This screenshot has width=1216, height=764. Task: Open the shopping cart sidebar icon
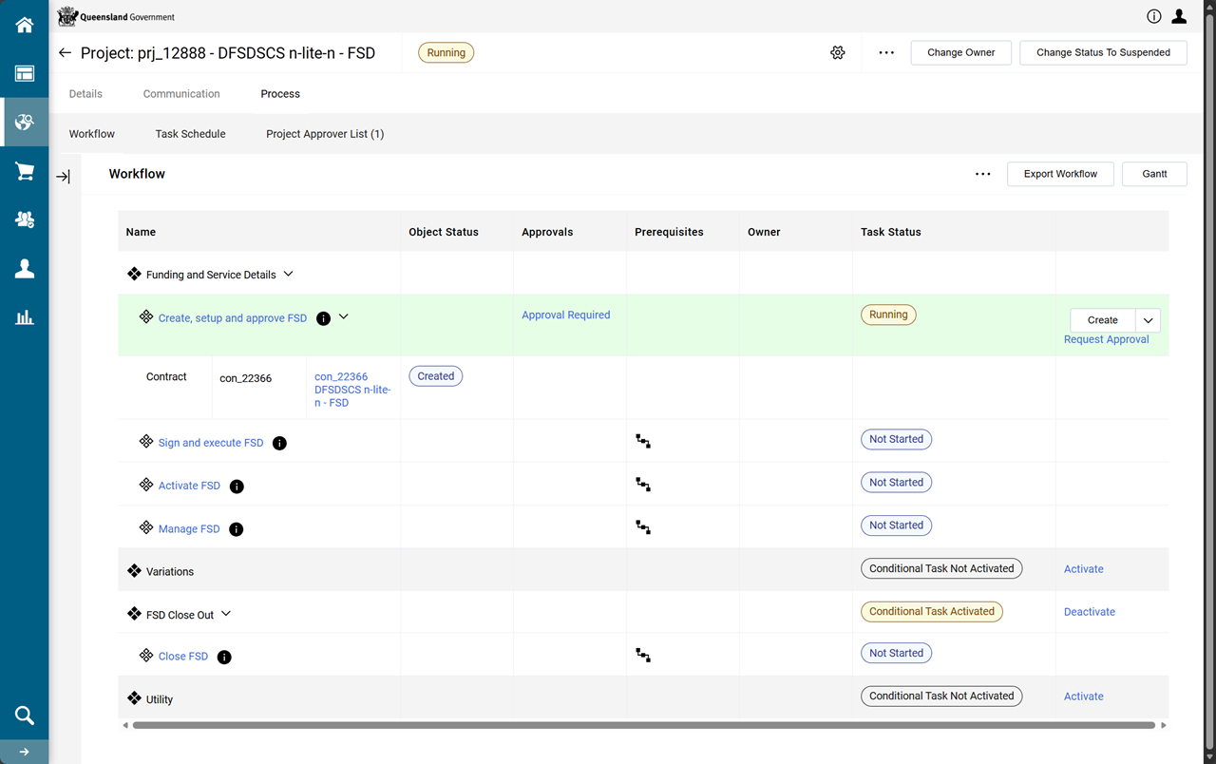pos(25,171)
